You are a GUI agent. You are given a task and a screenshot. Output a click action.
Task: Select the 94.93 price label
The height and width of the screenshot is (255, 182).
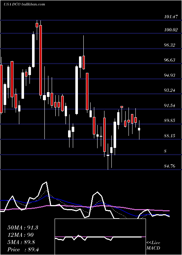pos(170,75)
